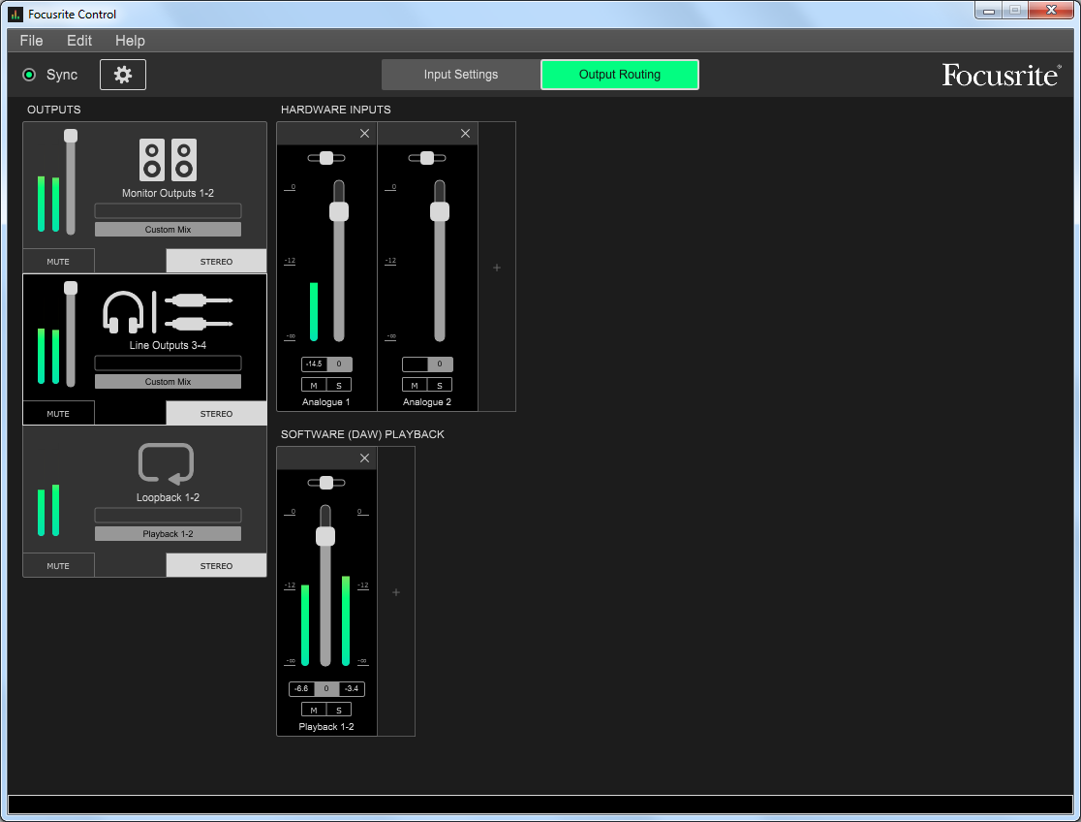Remove Analogue 2 channel with X icon
This screenshot has height=822, width=1081.
tap(465, 134)
